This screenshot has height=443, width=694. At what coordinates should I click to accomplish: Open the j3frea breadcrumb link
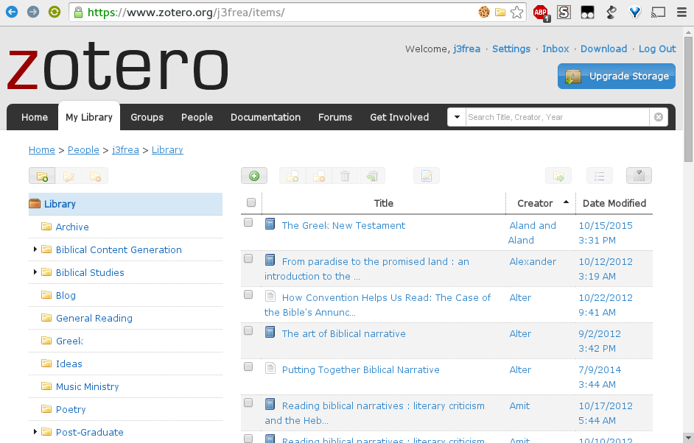coord(125,150)
